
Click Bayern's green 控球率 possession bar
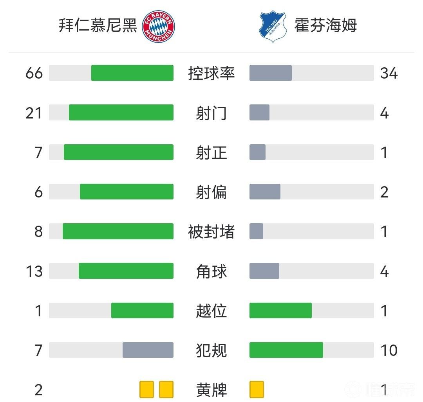coord(132,73)
